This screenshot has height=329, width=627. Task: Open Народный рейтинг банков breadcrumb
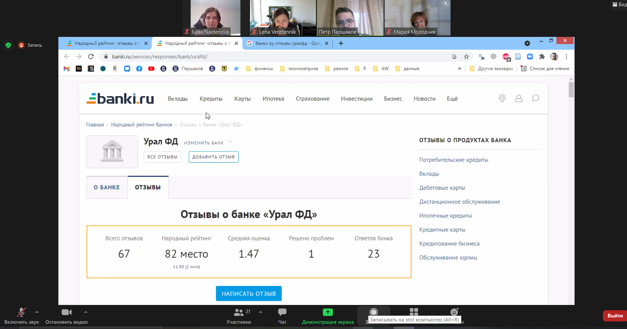click(x=141, y=124)
